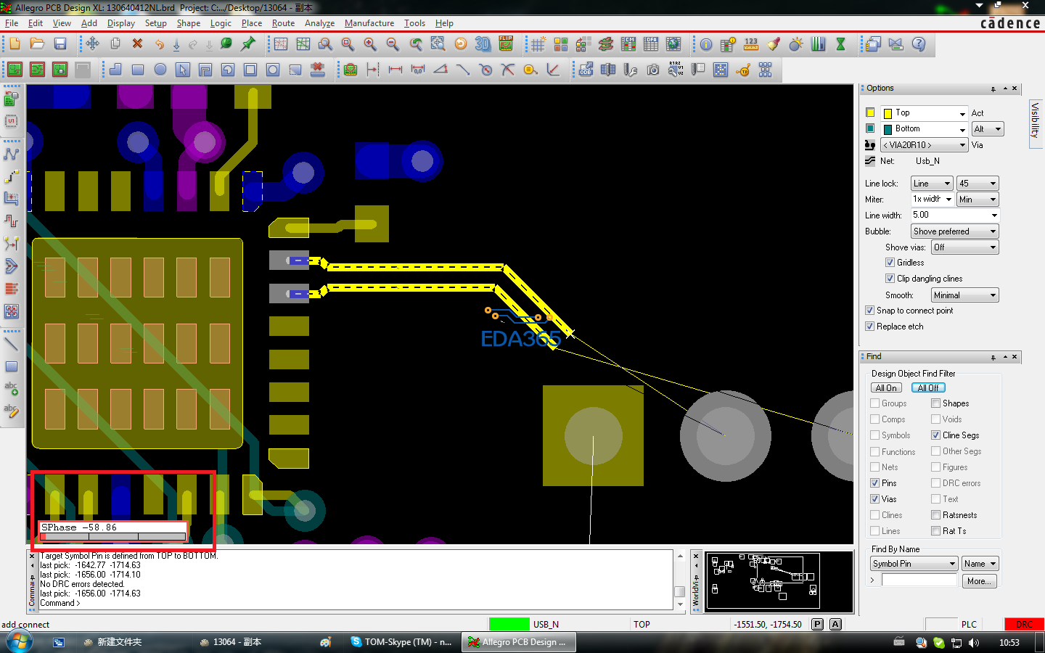This screenshot has width=1045, height=653.
Task: Click the Flip design icon
Action: [x=506, y=44]
